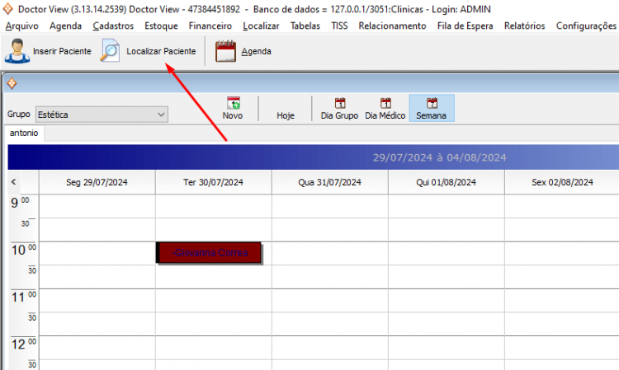Open Localizar Paciente search icon
Viewport: 619px width, 370px height.
(110, 51)
